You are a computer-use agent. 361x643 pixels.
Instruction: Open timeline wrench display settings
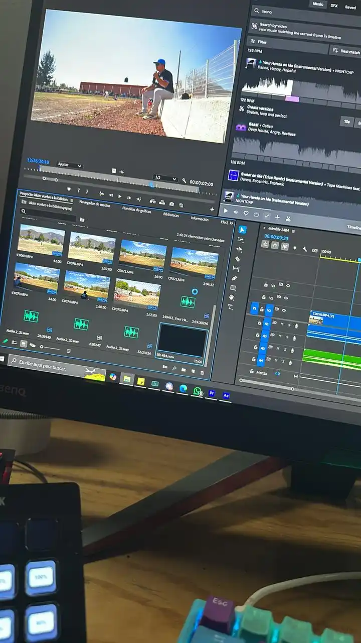[305, 249]
